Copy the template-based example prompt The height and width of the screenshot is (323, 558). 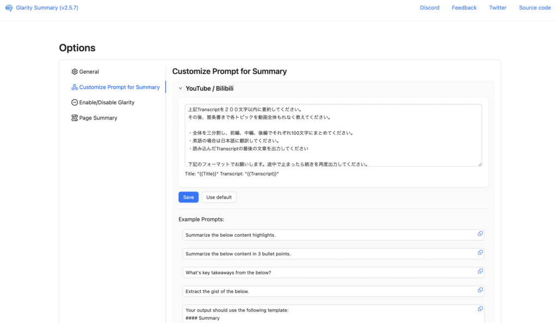(x=480, y=309)
